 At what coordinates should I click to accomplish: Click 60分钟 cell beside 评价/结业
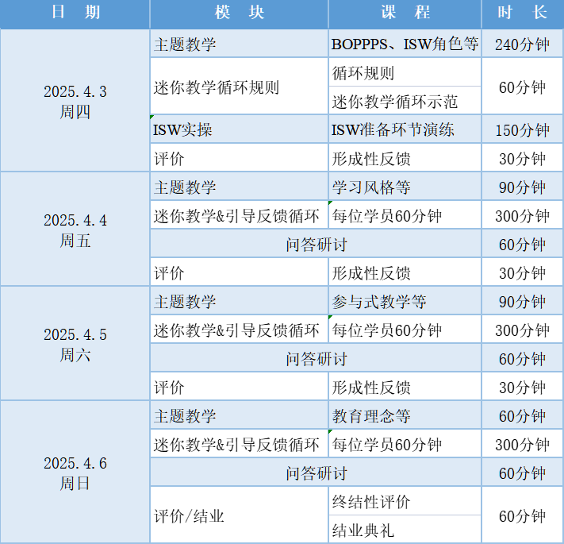523,515
